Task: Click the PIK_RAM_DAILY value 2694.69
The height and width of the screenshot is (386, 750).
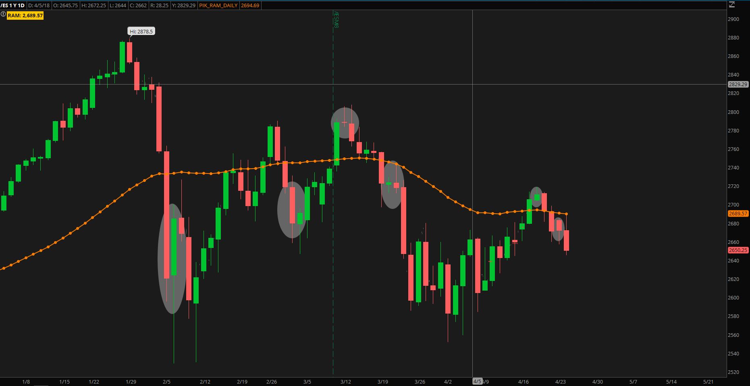Action: pyautogui.click(x=250, y=6)
